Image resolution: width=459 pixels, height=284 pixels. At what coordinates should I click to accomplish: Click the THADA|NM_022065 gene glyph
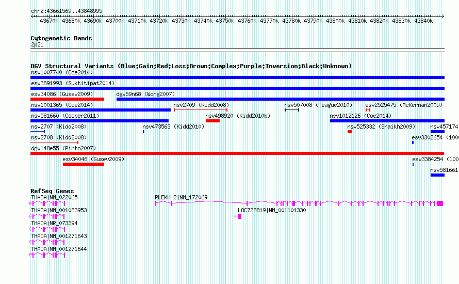pyautogui.click(x=47, y=203)
